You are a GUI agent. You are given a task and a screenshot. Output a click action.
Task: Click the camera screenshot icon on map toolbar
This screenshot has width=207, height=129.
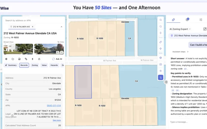(x=161, y=64)
